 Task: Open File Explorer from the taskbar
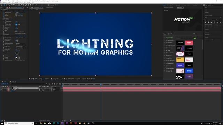45,123
